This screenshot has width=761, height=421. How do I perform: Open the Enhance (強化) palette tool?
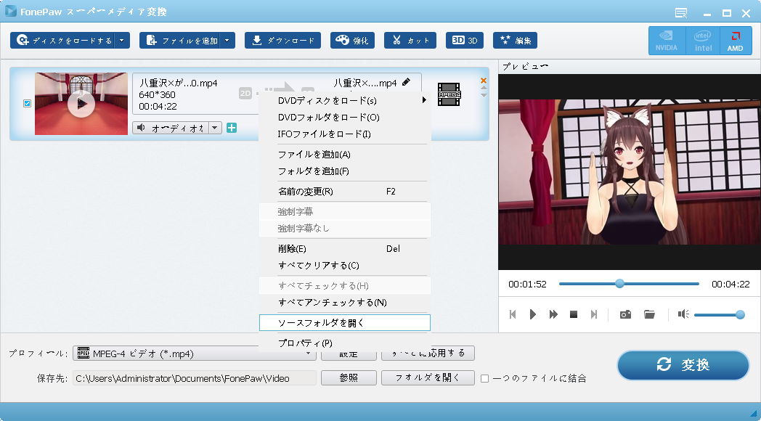click(x=352, y=40)
